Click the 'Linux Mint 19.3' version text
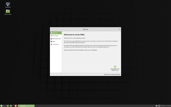This screenshot has height=107, width=171. (x=115, y=69)
